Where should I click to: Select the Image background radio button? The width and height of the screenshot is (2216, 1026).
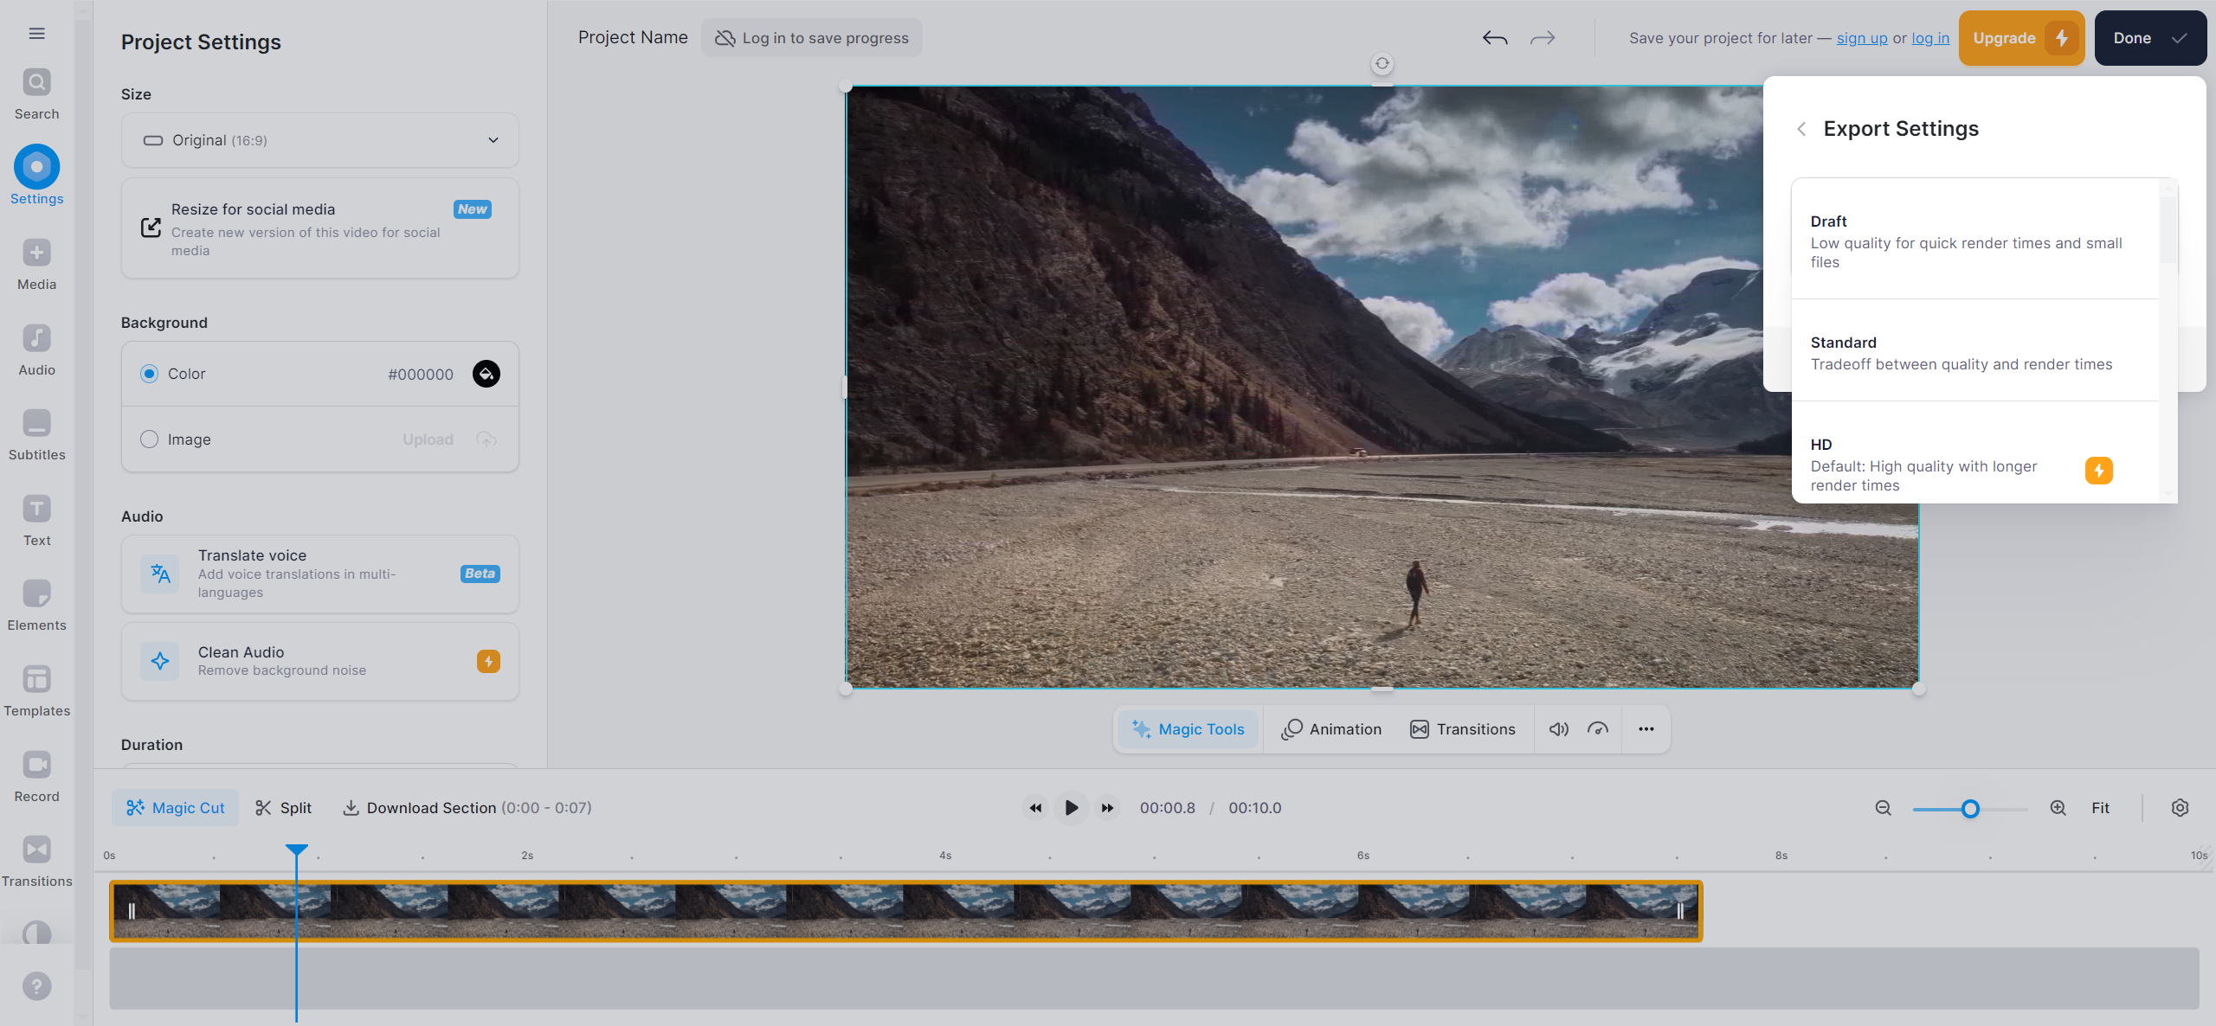[x=149, y=439]
